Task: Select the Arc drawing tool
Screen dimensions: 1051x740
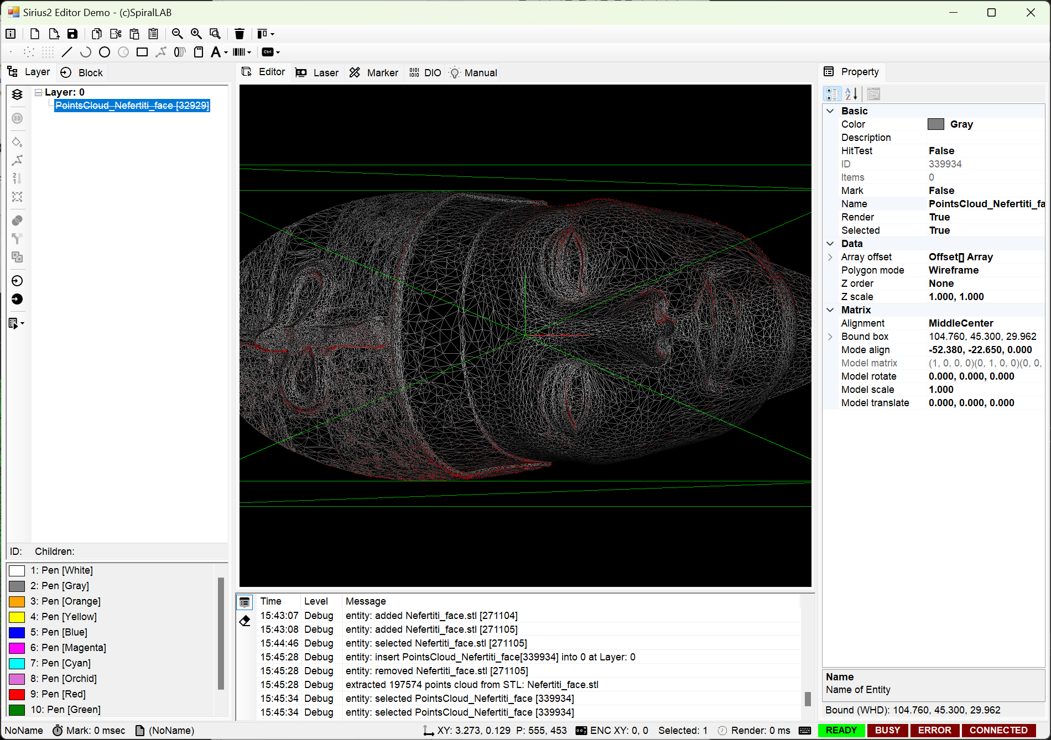Action: tap(86, 52)
